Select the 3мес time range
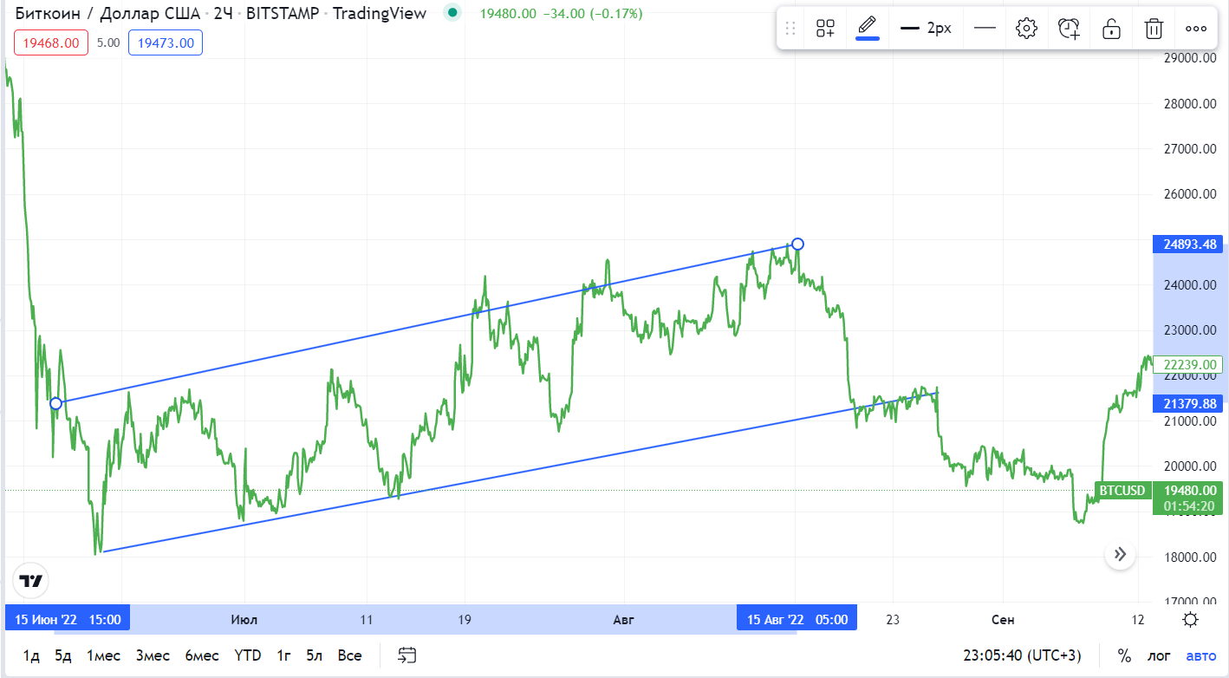1229x678 pixels. pyautogui.click(x=153, y=655)
